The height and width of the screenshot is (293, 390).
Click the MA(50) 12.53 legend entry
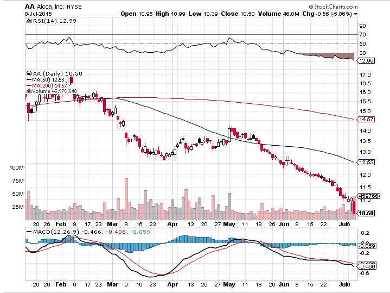click(x=46, y=80)
